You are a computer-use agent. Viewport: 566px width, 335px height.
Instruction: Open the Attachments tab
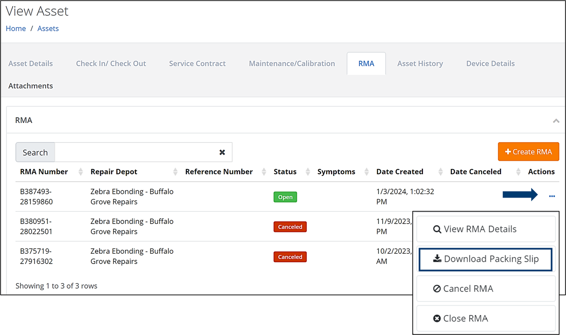click(x=31, y=86)
